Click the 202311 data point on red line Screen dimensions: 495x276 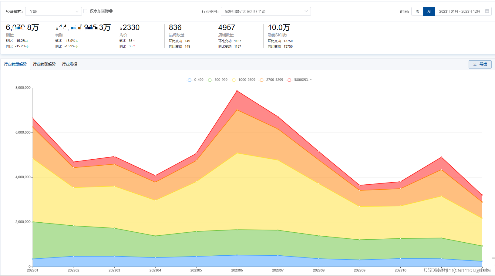[x=441, y=157]
